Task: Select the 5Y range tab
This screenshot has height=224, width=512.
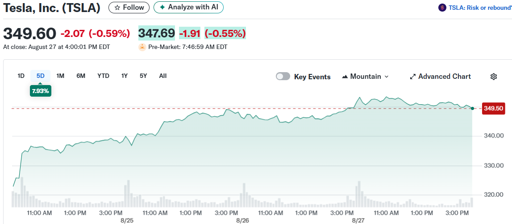Action: (143, 76)
